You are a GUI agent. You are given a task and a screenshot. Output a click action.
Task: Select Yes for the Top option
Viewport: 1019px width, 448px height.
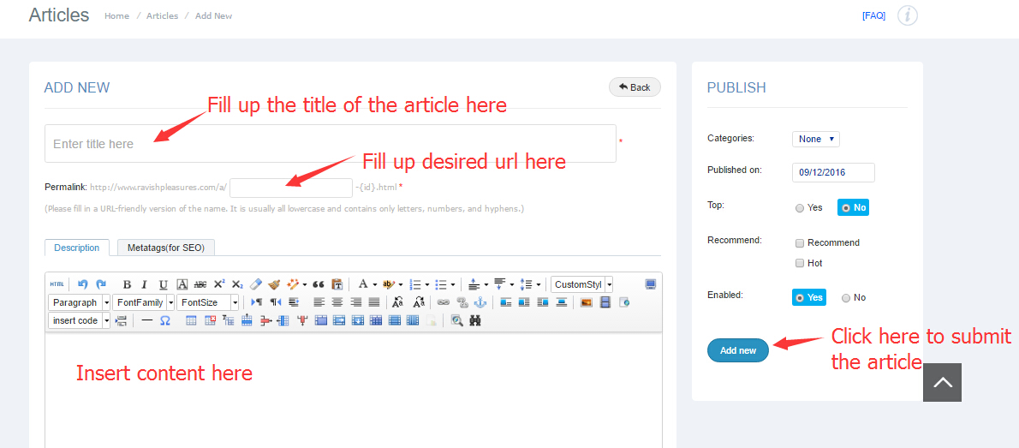tap(800, 208)
